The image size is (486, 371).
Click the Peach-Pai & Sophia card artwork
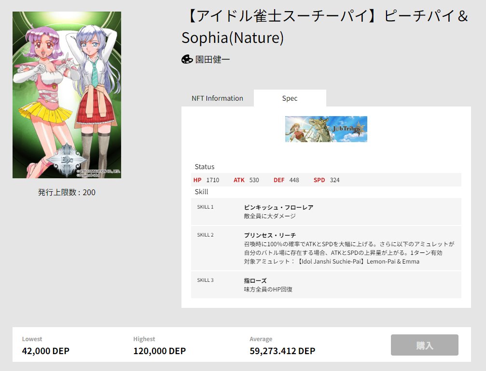click(67, 95)
